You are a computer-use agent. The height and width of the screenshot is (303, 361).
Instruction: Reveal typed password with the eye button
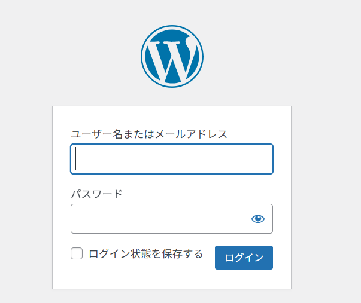tap(258, 219)
